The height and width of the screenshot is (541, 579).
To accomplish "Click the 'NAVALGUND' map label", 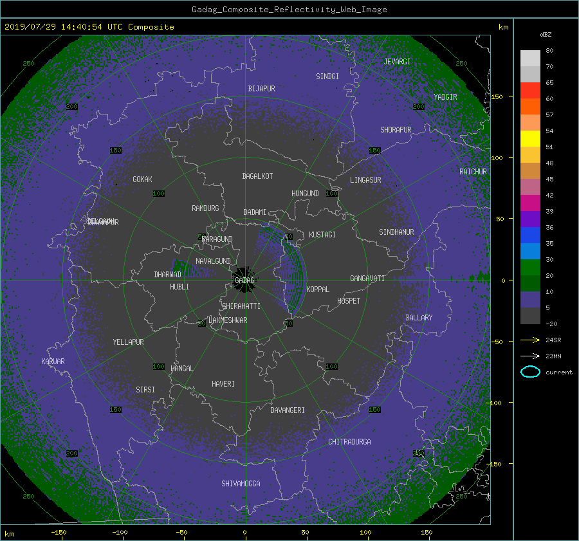I will coord(213,261).
